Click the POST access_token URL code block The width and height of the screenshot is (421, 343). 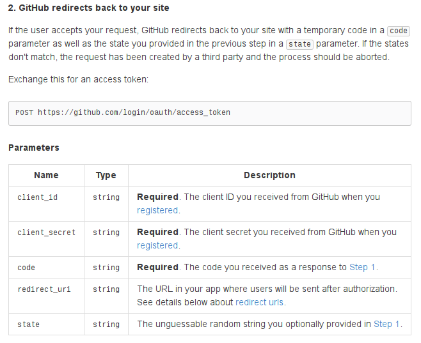[209, 112]
